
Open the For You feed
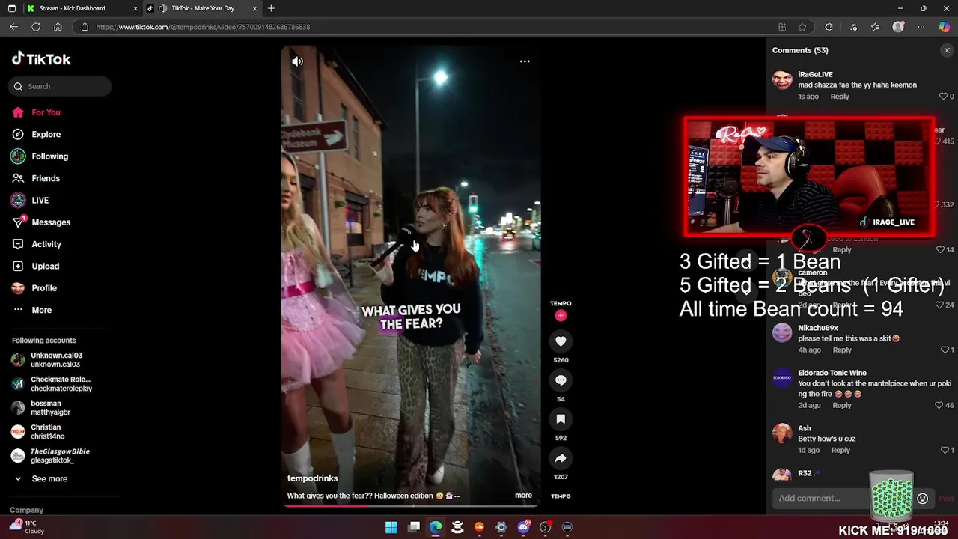coord(36,112)
